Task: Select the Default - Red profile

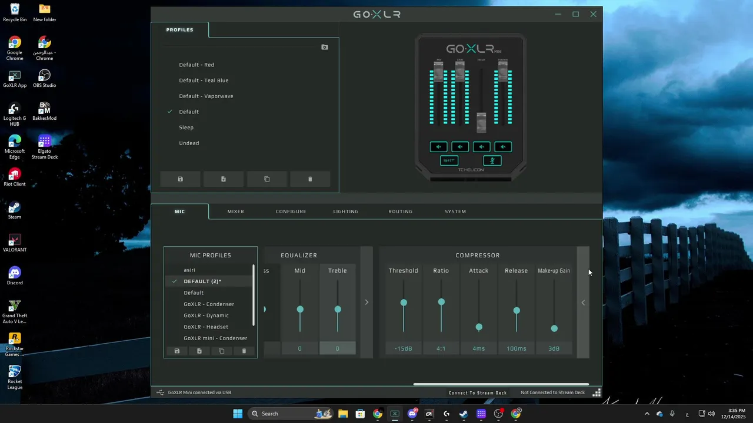Action: click(x=196, y=65)
